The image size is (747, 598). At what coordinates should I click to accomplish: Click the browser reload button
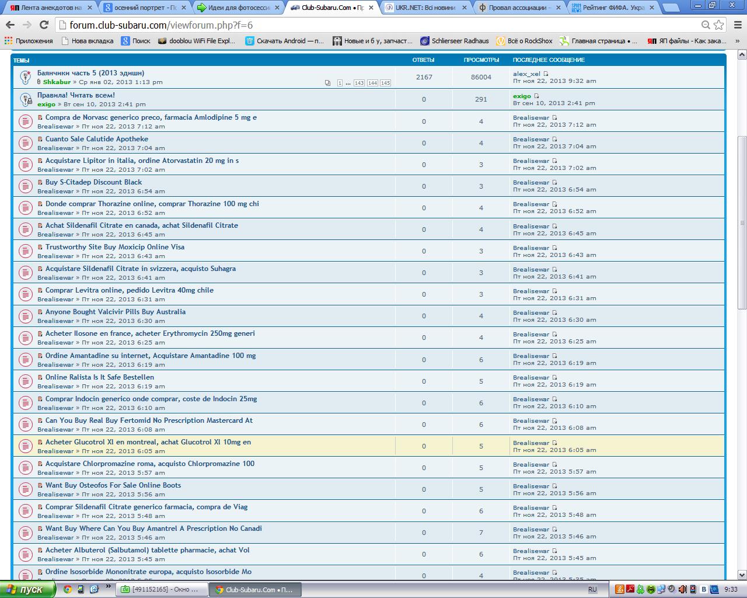(44, 25)
